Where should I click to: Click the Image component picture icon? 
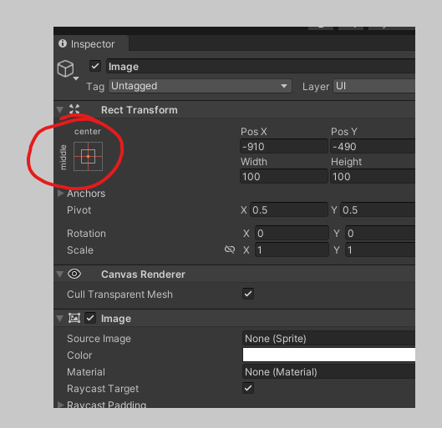click(x=74, y=318)
